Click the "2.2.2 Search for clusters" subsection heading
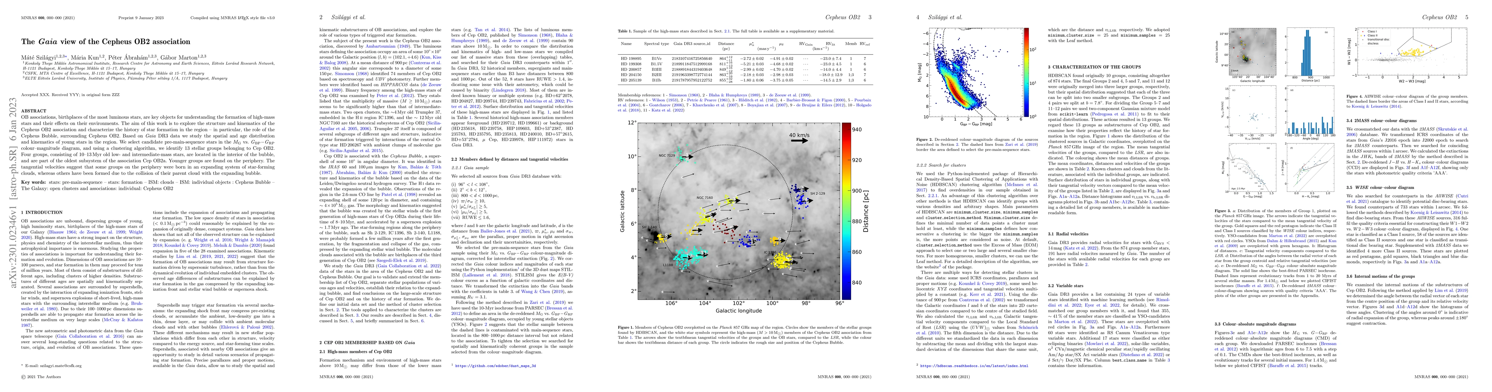The image size is (1492, 392). click(942, 165)
